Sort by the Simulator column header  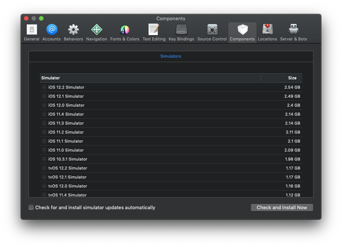(150, 78)
